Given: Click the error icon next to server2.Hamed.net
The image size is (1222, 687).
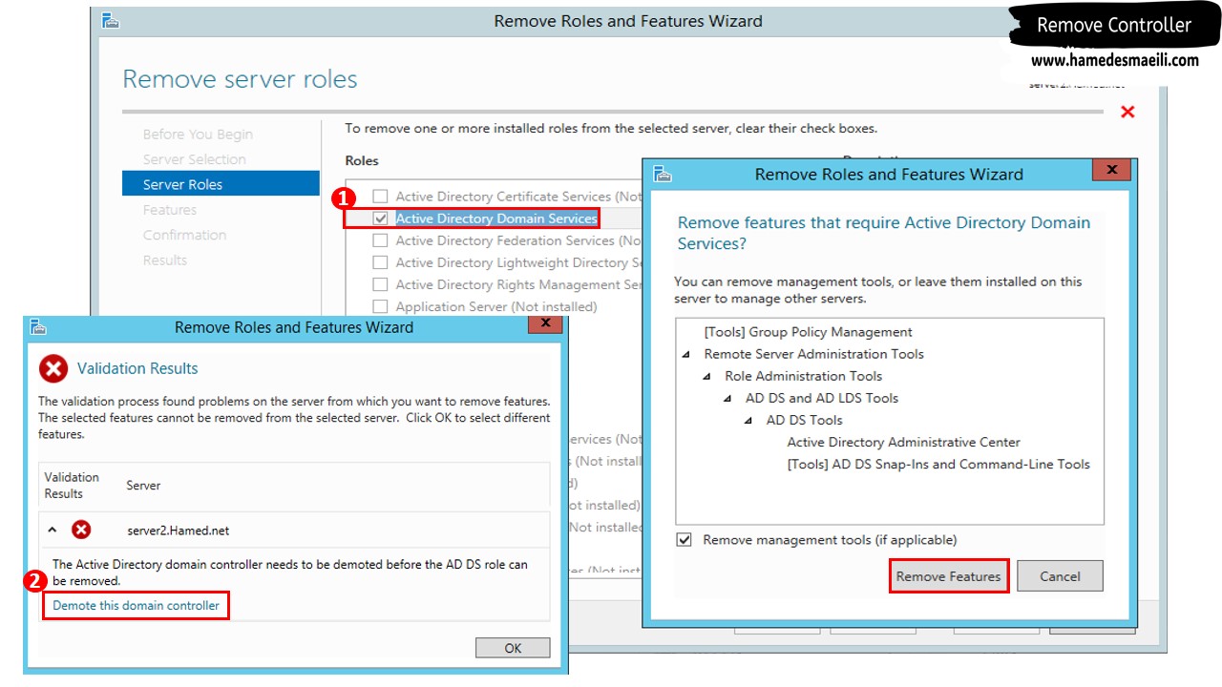Looking at the screenshot, I should tap(81, 530).
